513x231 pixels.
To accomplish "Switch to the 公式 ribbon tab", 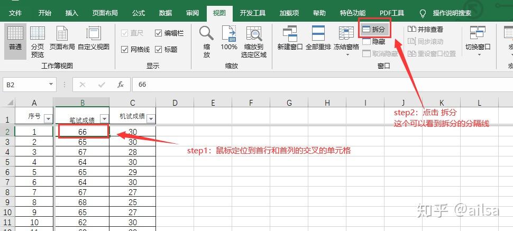I will click(x=139, y=13).
